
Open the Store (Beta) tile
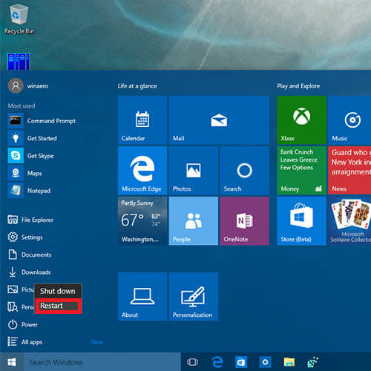302,221
